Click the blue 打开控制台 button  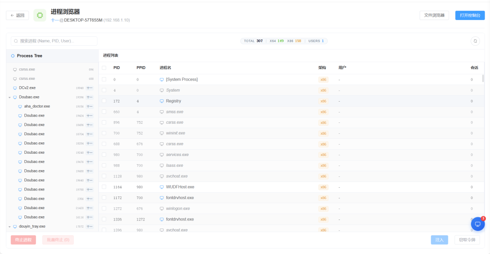tap(470, 15)
